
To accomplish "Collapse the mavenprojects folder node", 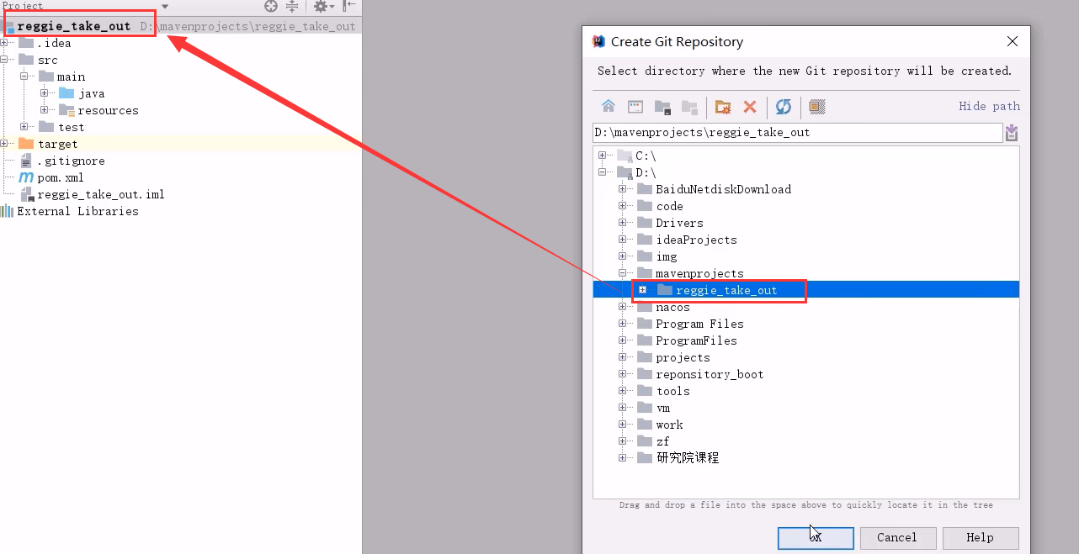I will [x=622, y=273].
